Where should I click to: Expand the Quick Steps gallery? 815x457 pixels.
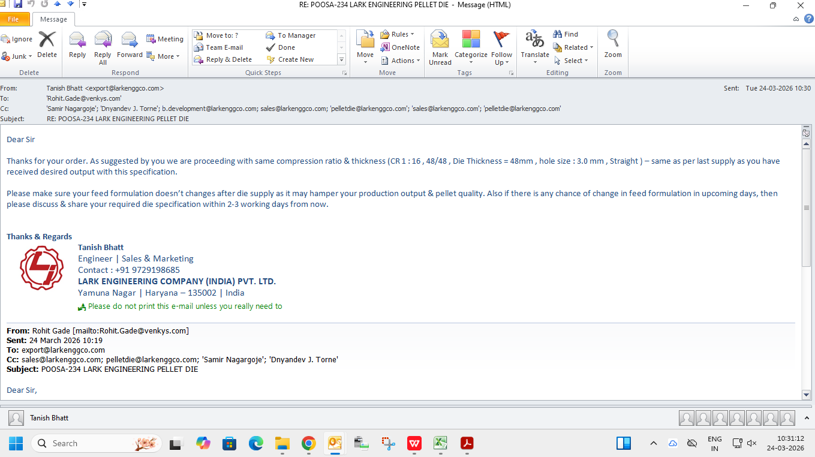point(342,59)
